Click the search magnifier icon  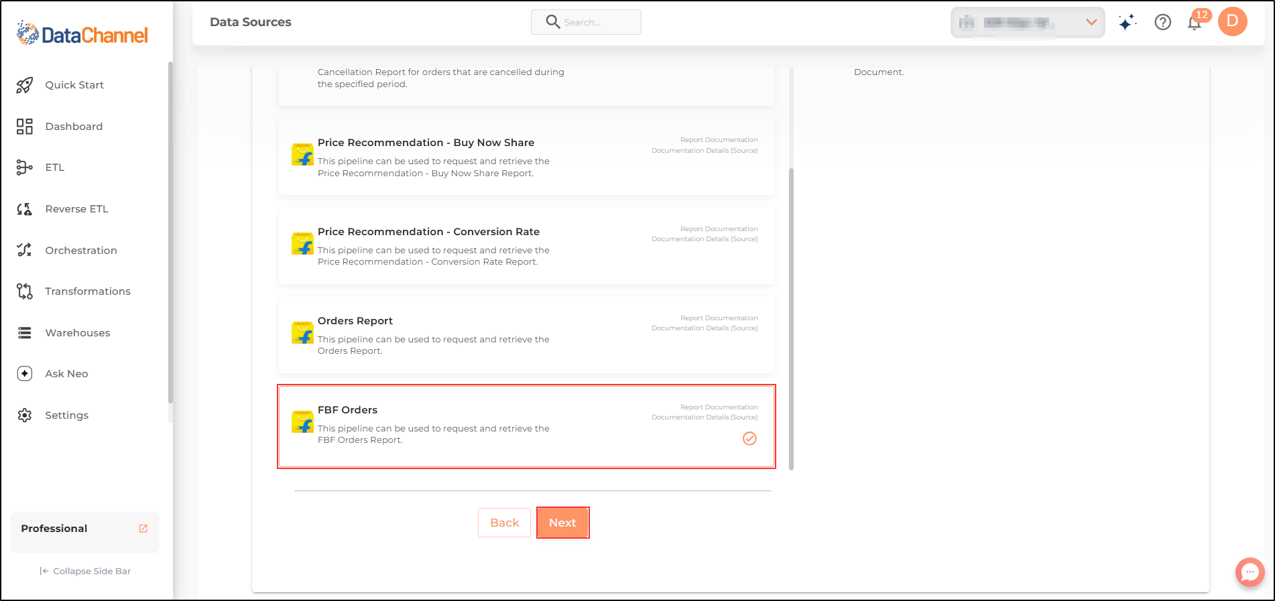(553, 22)
